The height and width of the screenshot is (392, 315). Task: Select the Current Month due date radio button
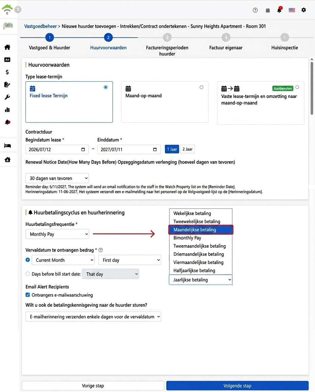click(28, 260)
